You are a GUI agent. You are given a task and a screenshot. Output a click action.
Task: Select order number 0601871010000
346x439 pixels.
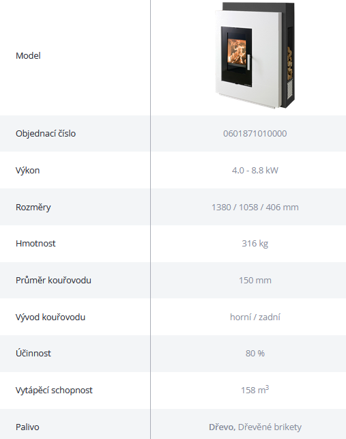pyautogui.click(x=255, y=134)
